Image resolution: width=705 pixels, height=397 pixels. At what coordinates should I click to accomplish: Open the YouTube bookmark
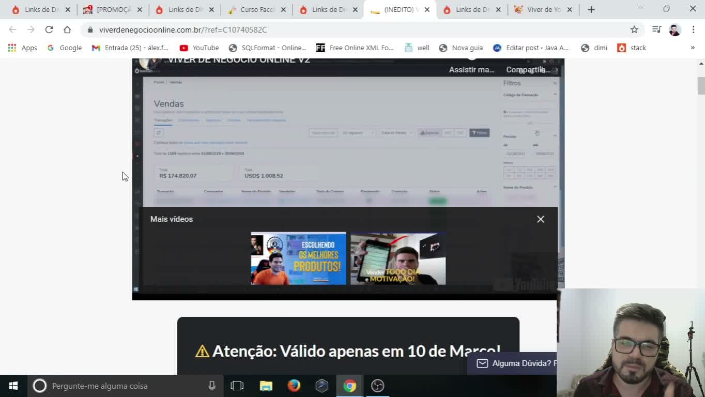point(199,48)
